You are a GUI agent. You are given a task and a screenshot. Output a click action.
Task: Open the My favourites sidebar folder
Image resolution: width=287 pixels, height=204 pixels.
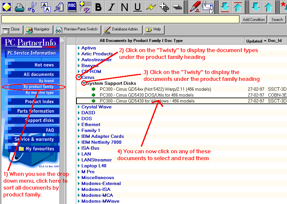coord(39,149)
